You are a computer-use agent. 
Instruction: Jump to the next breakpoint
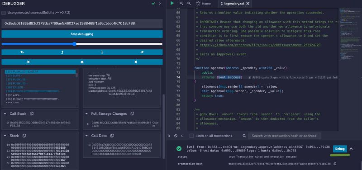click(x=136, y=62)
